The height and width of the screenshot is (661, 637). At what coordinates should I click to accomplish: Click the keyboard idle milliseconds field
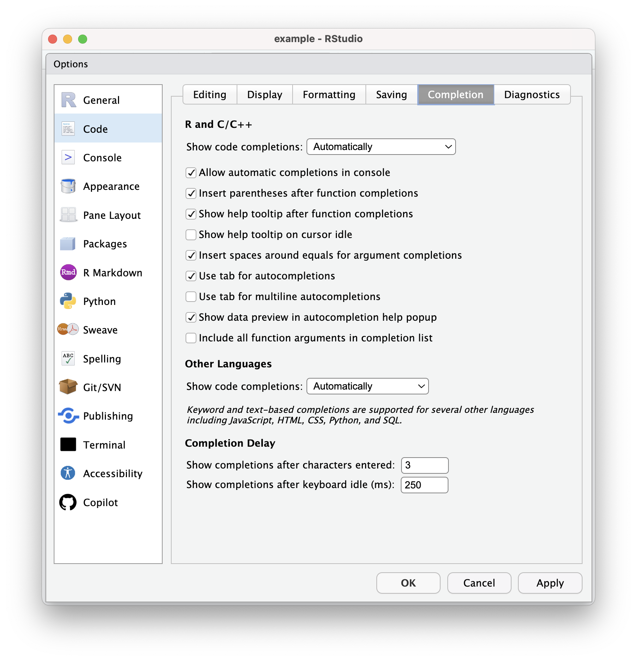tap(424, 485)
